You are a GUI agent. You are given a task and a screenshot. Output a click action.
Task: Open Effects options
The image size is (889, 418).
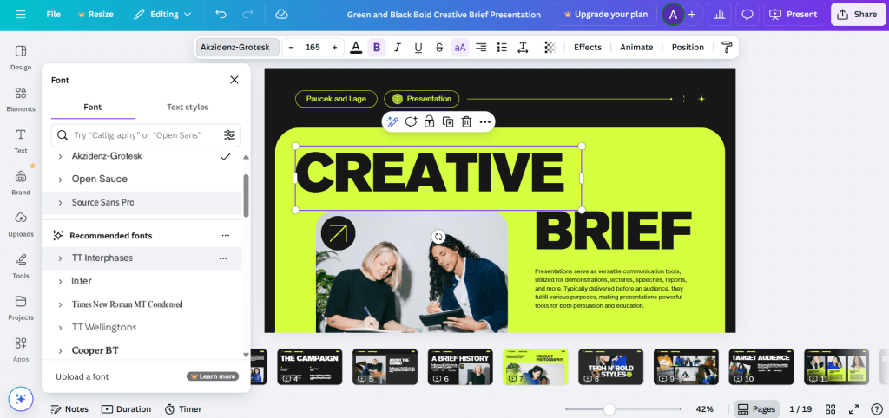click(588, 48)
